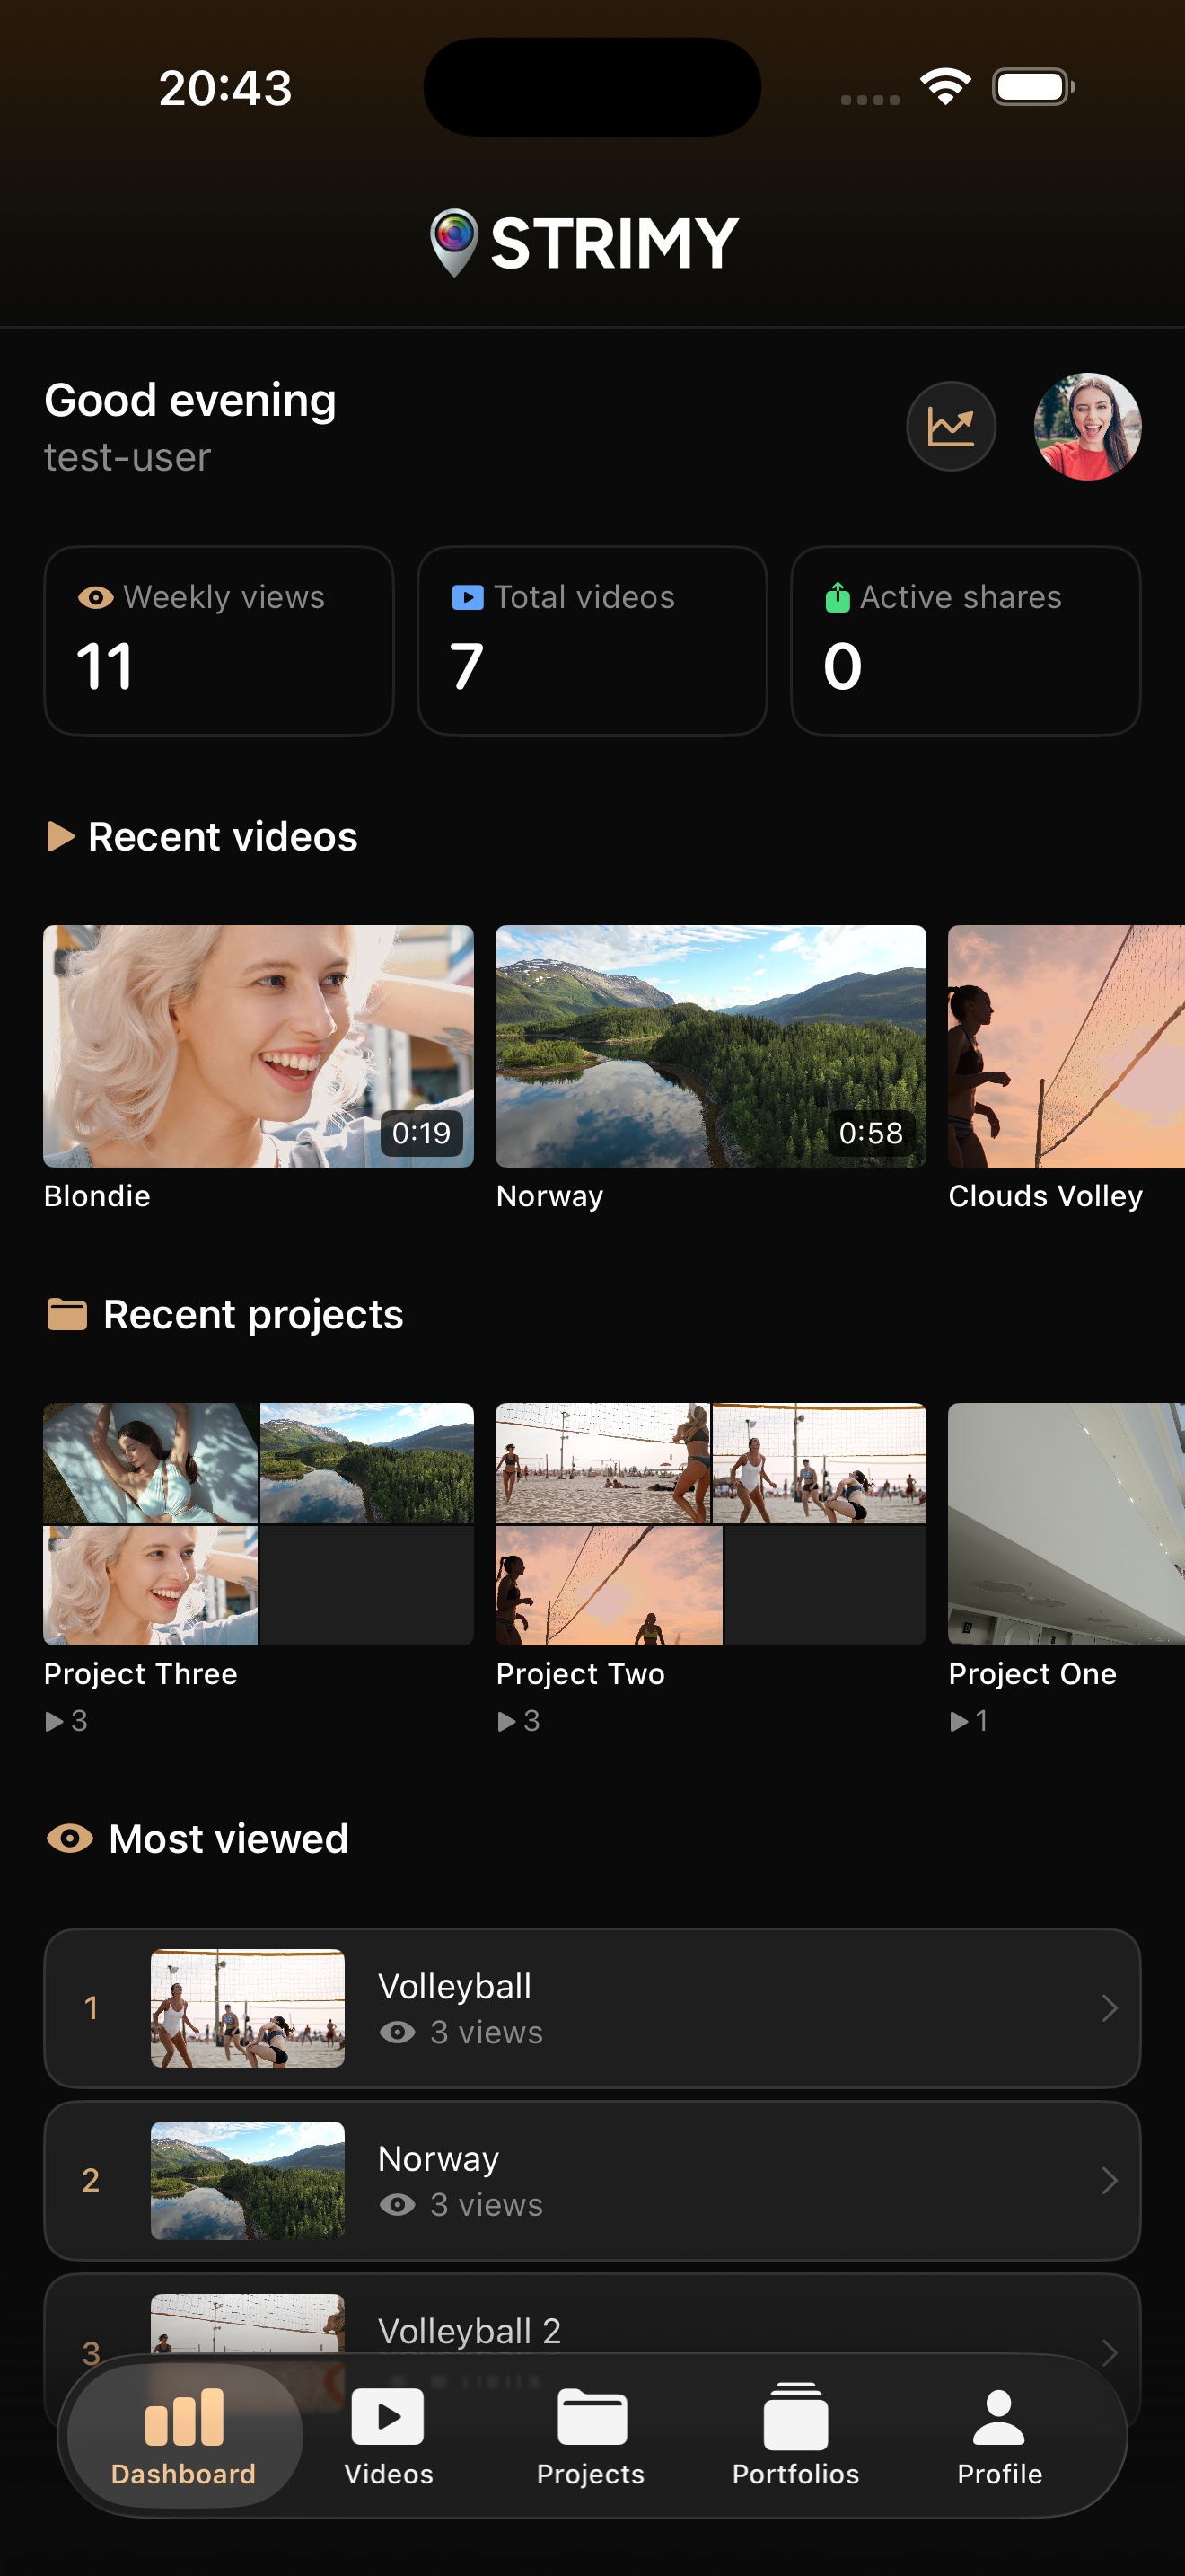The image size is (1185, 2576).
Task: Tap the eye icon under Volleyball
Action: [398, 2032]
